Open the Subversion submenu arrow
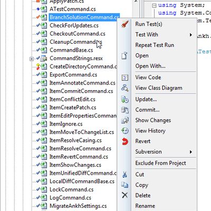The image size is (211, 211). (x=191, y=152)
